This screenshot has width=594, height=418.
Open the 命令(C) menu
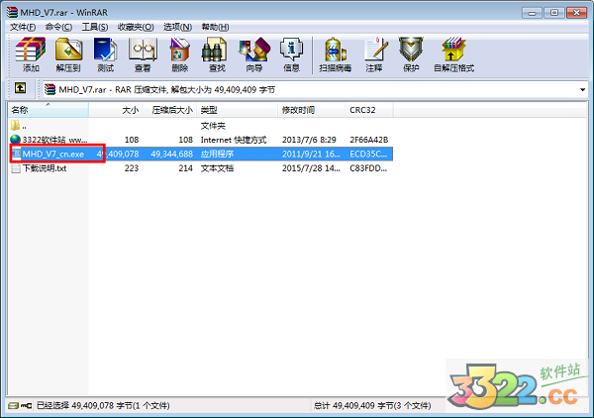coord(58,27)
